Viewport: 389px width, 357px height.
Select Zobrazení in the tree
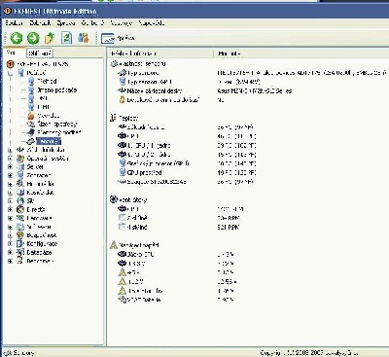(x=39, y=175)
